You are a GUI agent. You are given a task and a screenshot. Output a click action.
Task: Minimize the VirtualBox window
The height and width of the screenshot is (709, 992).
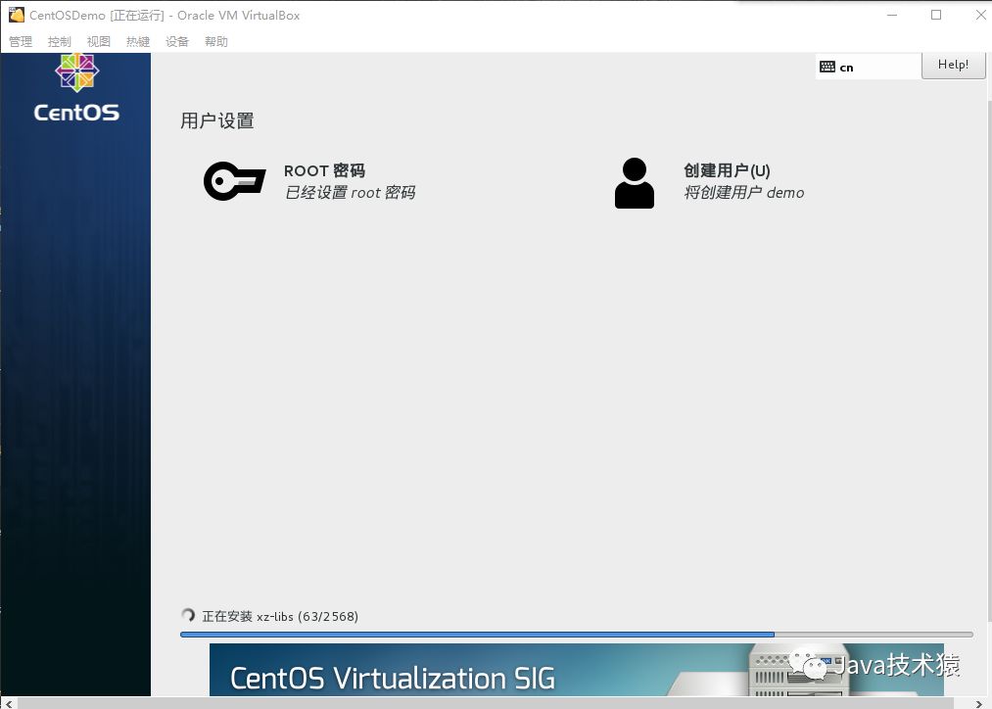(892, 16)
